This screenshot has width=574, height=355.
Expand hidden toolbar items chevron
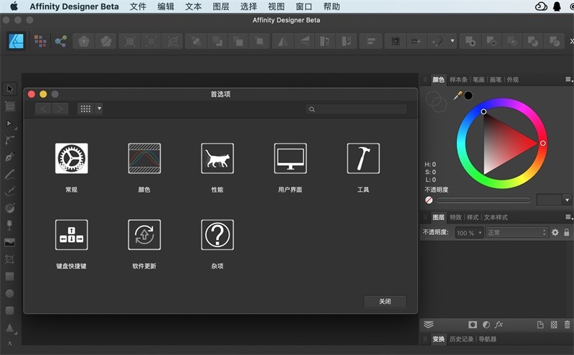(571, 41)
